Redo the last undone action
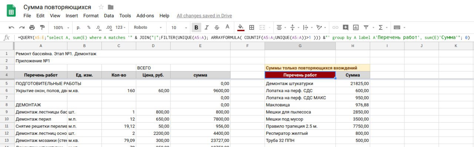The height and width of the screenshot is (147, 474). coord(22,27)
